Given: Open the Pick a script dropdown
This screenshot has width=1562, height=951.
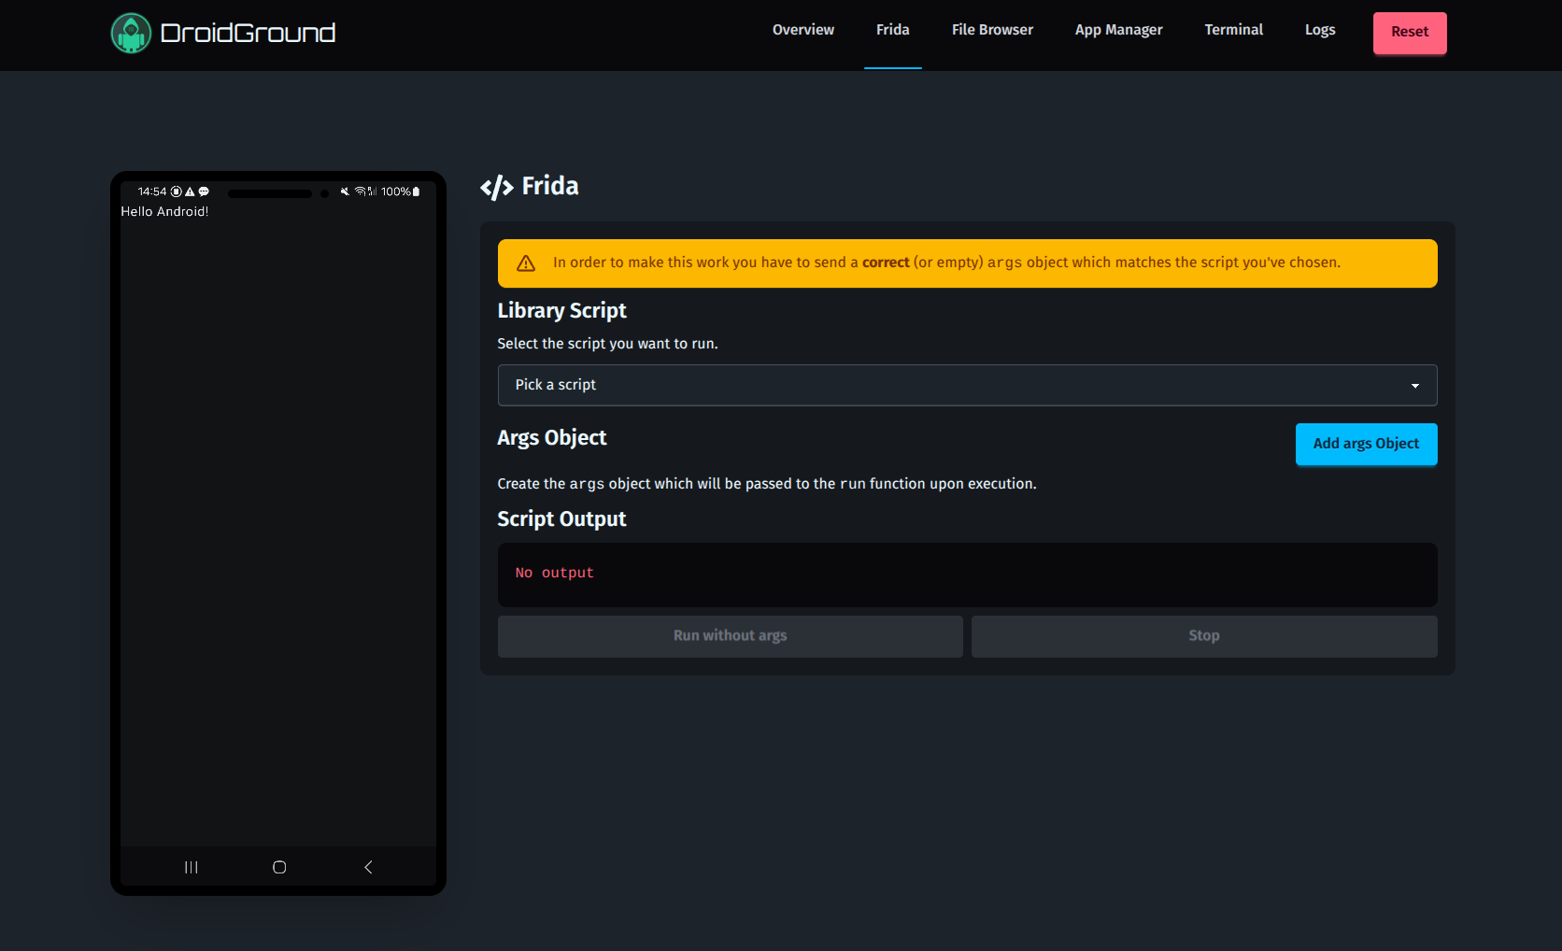Looking at the screenshot, I should coord(967,385).
